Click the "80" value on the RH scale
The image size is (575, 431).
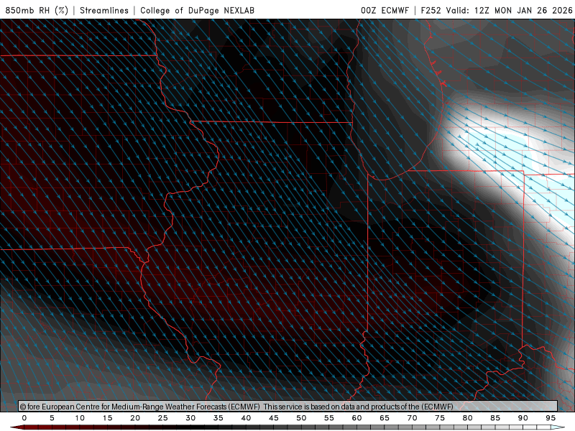click(468, 418)
